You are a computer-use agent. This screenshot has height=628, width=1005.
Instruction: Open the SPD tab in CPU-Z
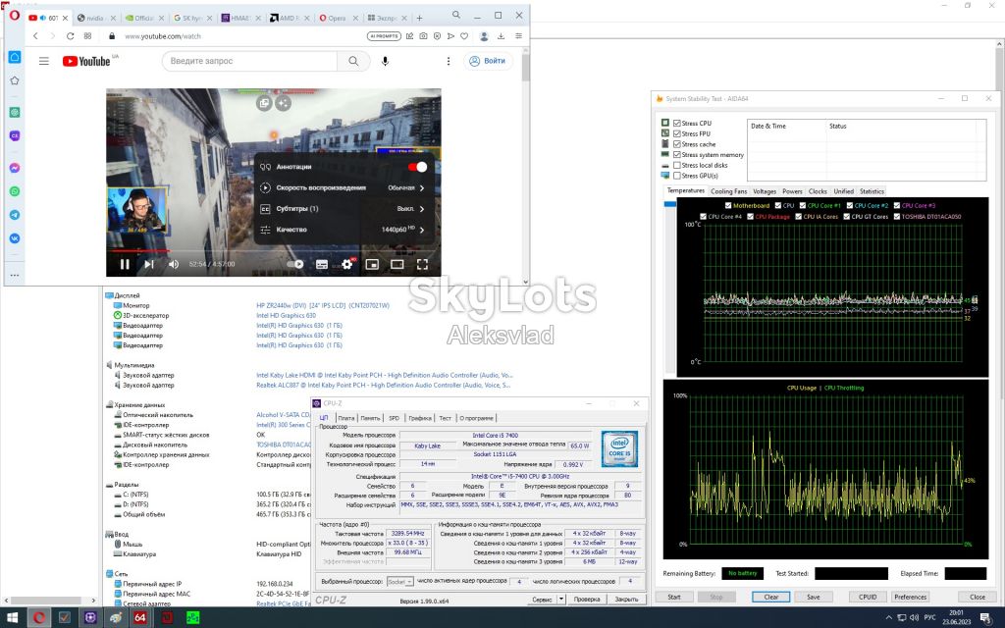[394, 418]
